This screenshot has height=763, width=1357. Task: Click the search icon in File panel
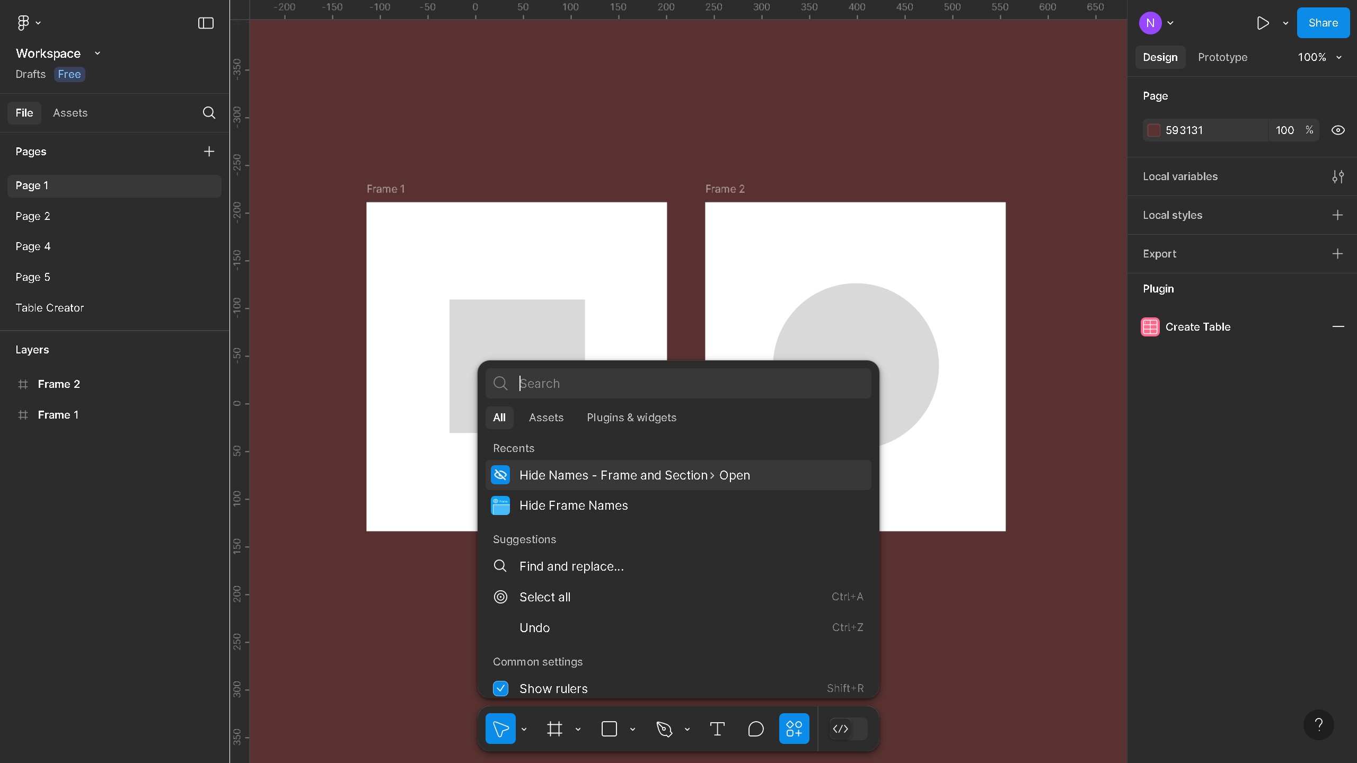[209, 113]
